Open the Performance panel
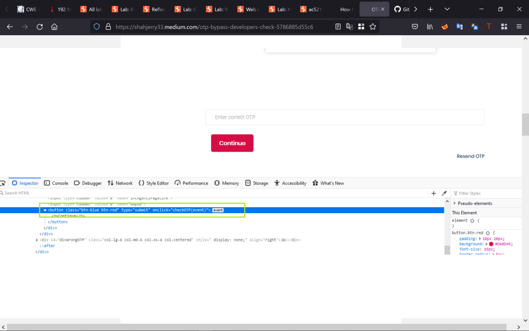The height and width of the screenshot is (331, 529). coord(191,183)
